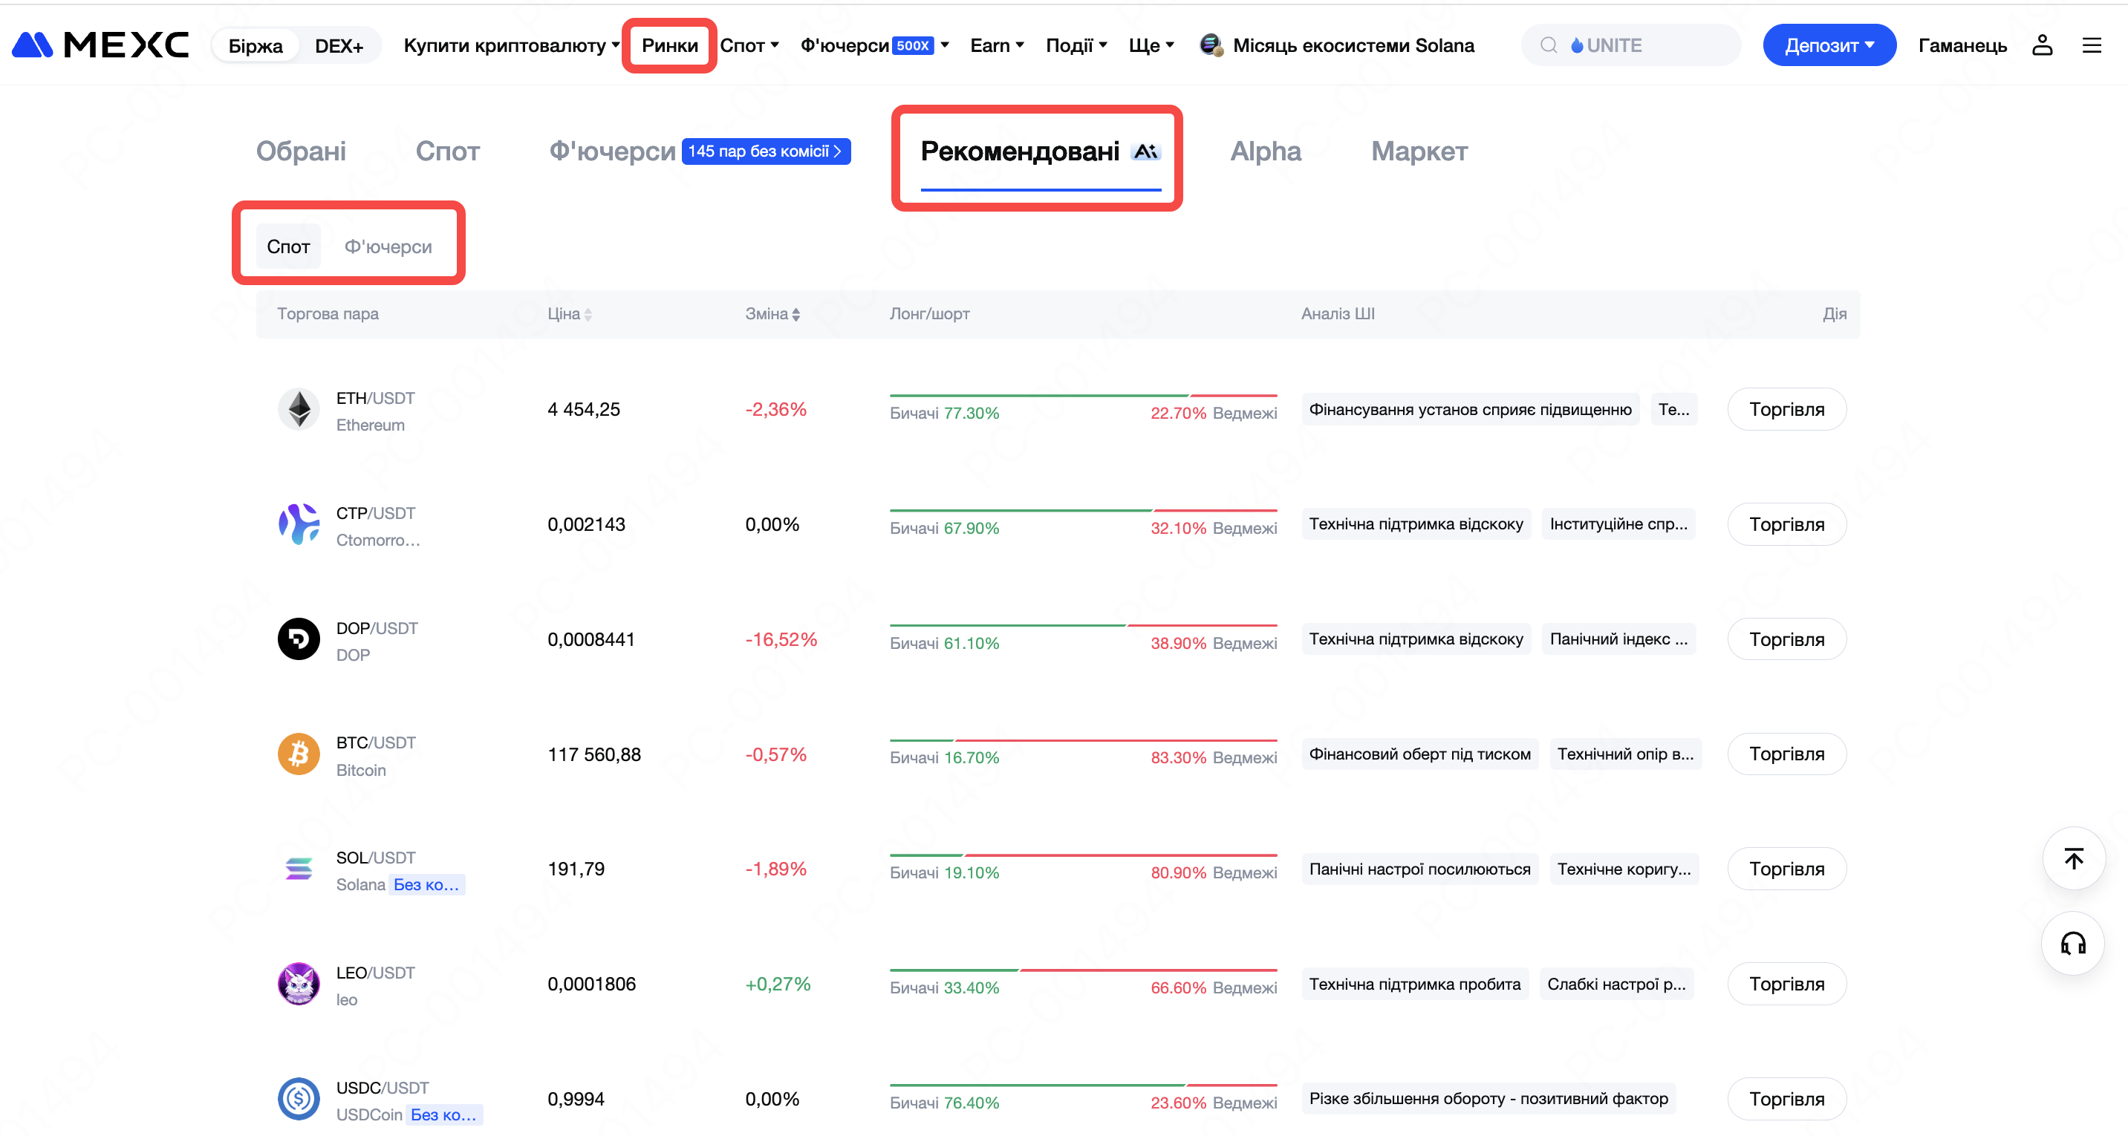The width and height of the screenshot is (2128, 1136).
Task: Expand Події dropdown menu
Action: coord(1076,45)
